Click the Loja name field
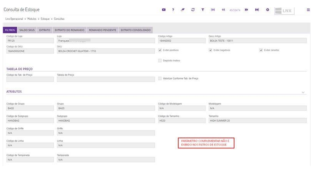 pos(106,41)
